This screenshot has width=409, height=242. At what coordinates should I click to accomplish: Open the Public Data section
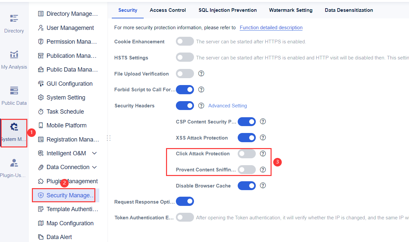(14, 95)
